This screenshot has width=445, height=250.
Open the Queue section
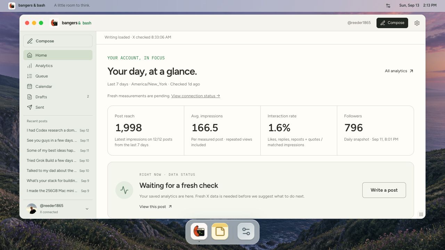point(58,76)
